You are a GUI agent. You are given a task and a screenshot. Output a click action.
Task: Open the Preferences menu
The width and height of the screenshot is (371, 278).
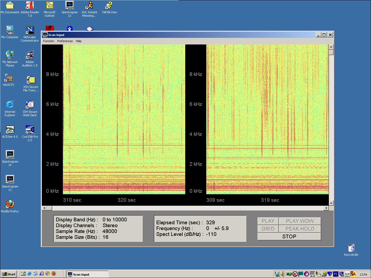click(65, 41)
